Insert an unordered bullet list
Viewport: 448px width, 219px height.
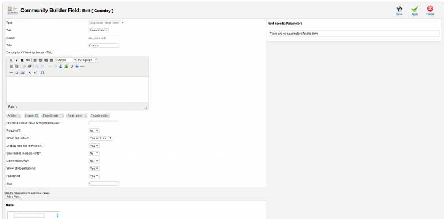point(11,66)
